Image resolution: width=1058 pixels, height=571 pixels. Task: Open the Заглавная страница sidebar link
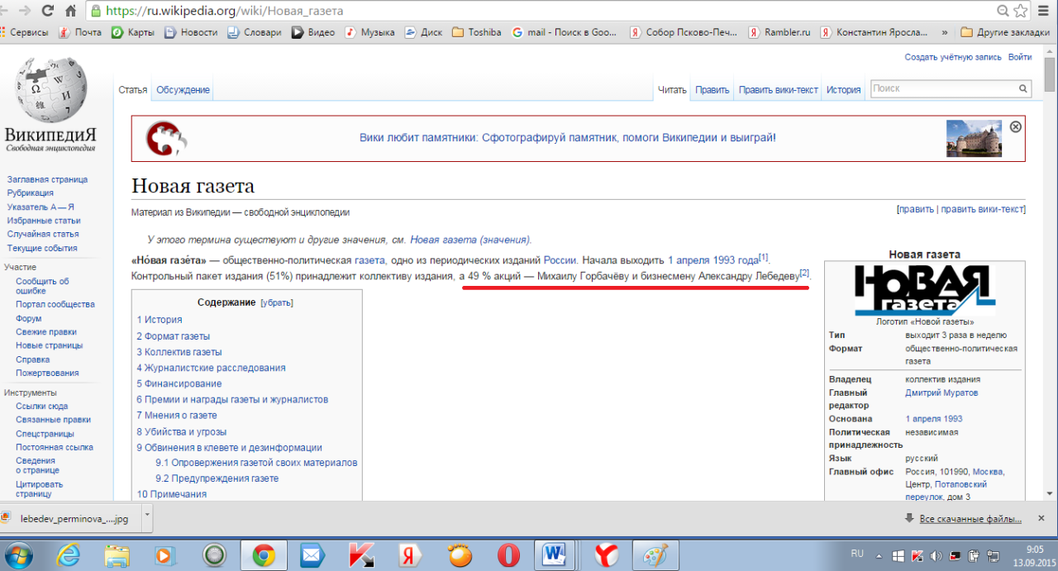47,179
